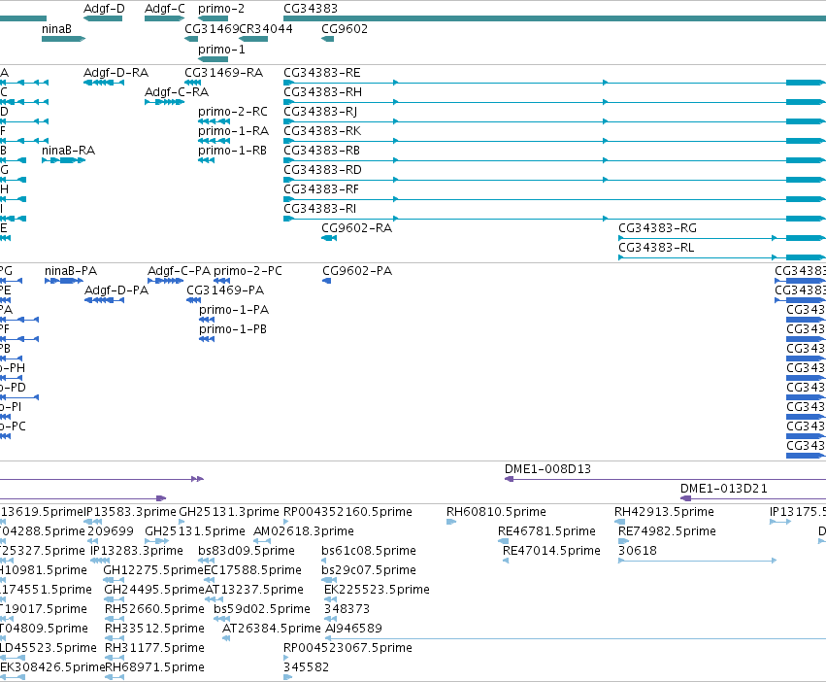Viewport: 826px width, 682px height.
Task: Click the RP004523067.5prime EST label
Action: (x=347, y=649)
